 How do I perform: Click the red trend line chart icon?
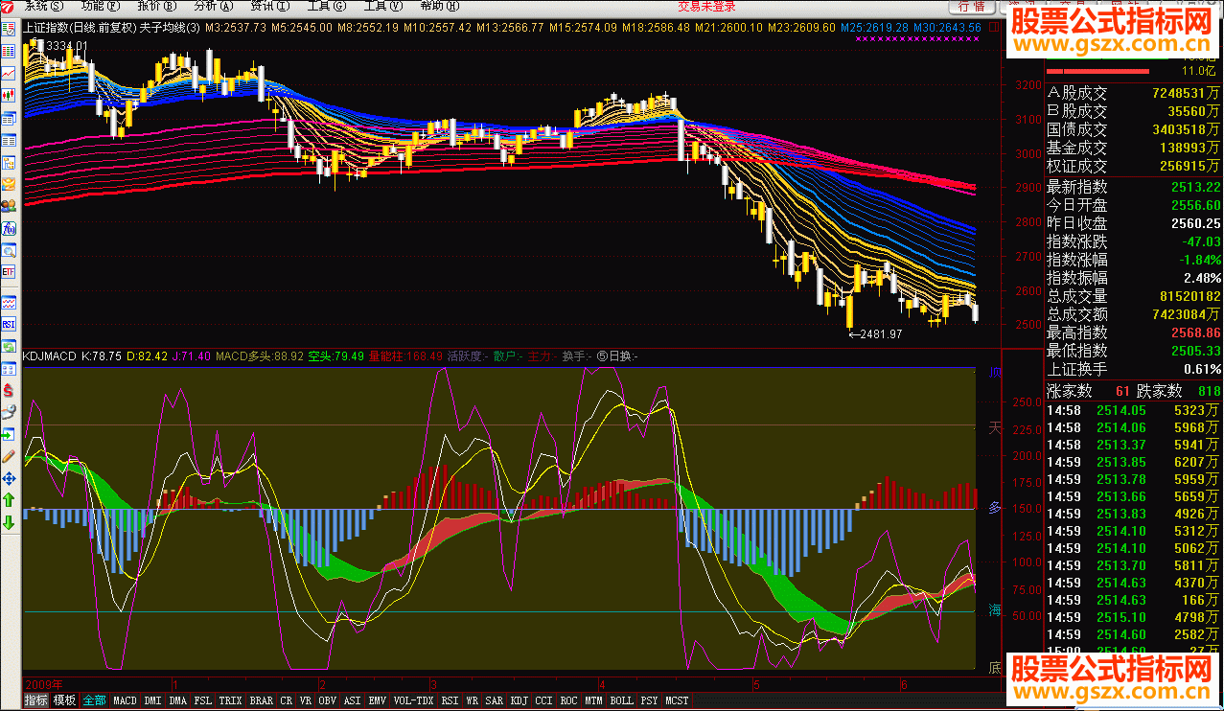[x=9, y=73]
